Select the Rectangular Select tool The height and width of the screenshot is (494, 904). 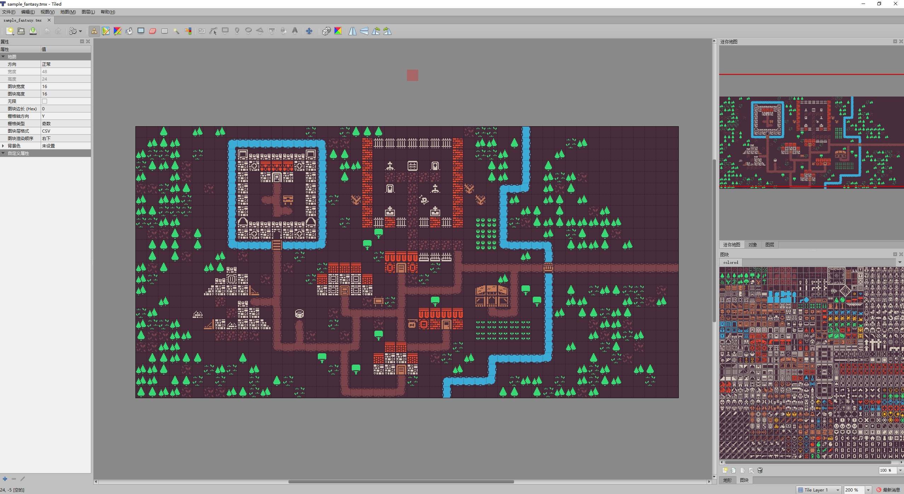coord(164,31)
